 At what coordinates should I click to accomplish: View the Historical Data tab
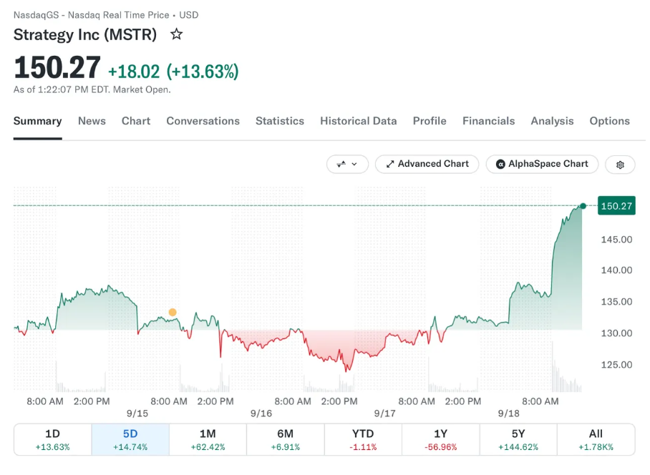click(359, 121)
